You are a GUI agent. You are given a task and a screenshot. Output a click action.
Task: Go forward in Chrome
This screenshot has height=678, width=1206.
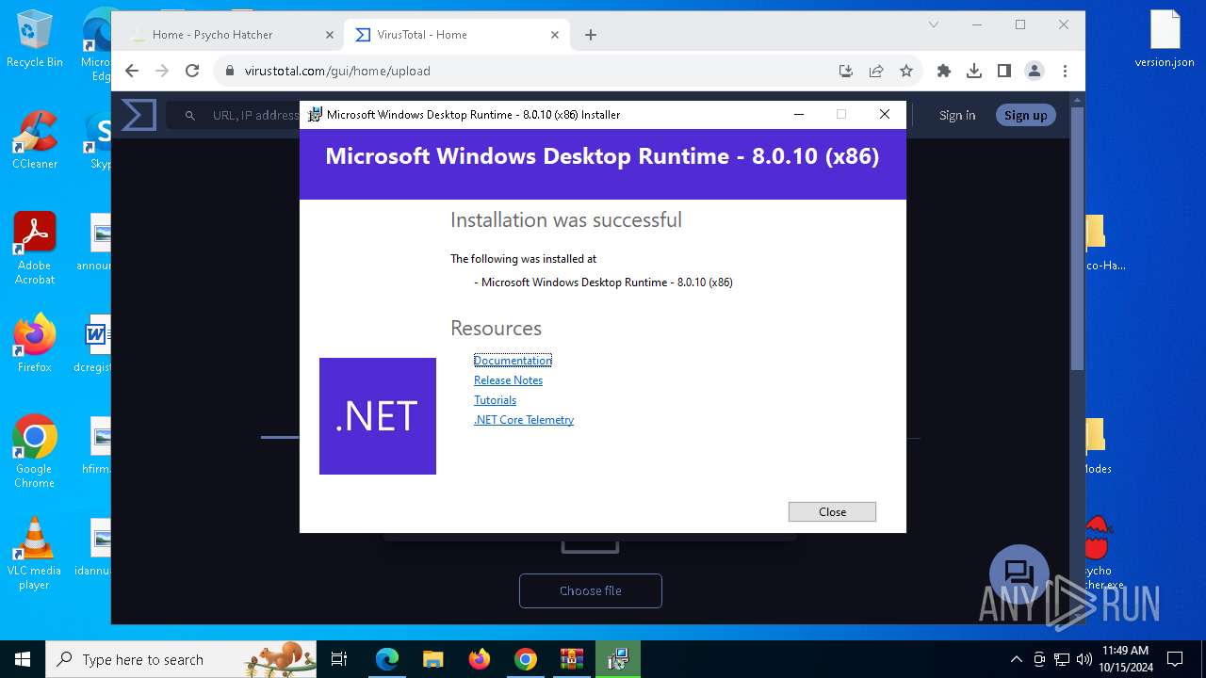(162, 71)
